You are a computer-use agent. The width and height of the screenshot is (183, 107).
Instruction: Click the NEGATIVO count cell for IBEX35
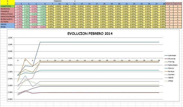tap(178, 24)
